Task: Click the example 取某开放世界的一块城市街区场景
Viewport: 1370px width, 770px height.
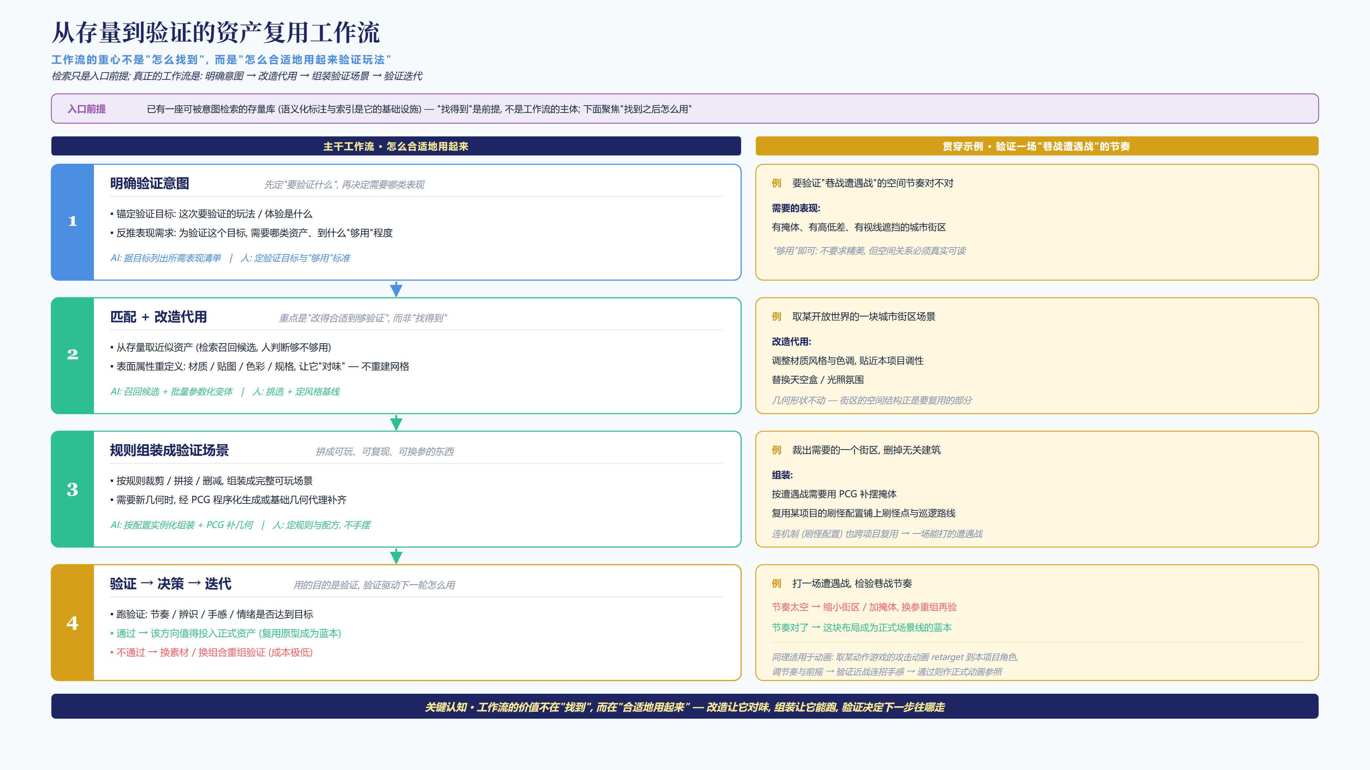Action: pyautogui.click(x=864, y=316)
